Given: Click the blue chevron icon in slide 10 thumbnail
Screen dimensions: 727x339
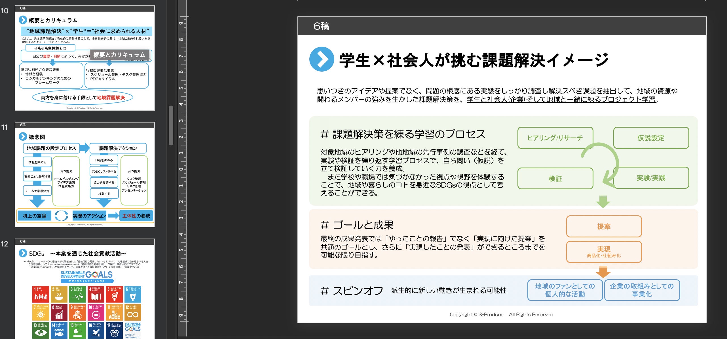Looking at the screenshot, I should [23, 20].
